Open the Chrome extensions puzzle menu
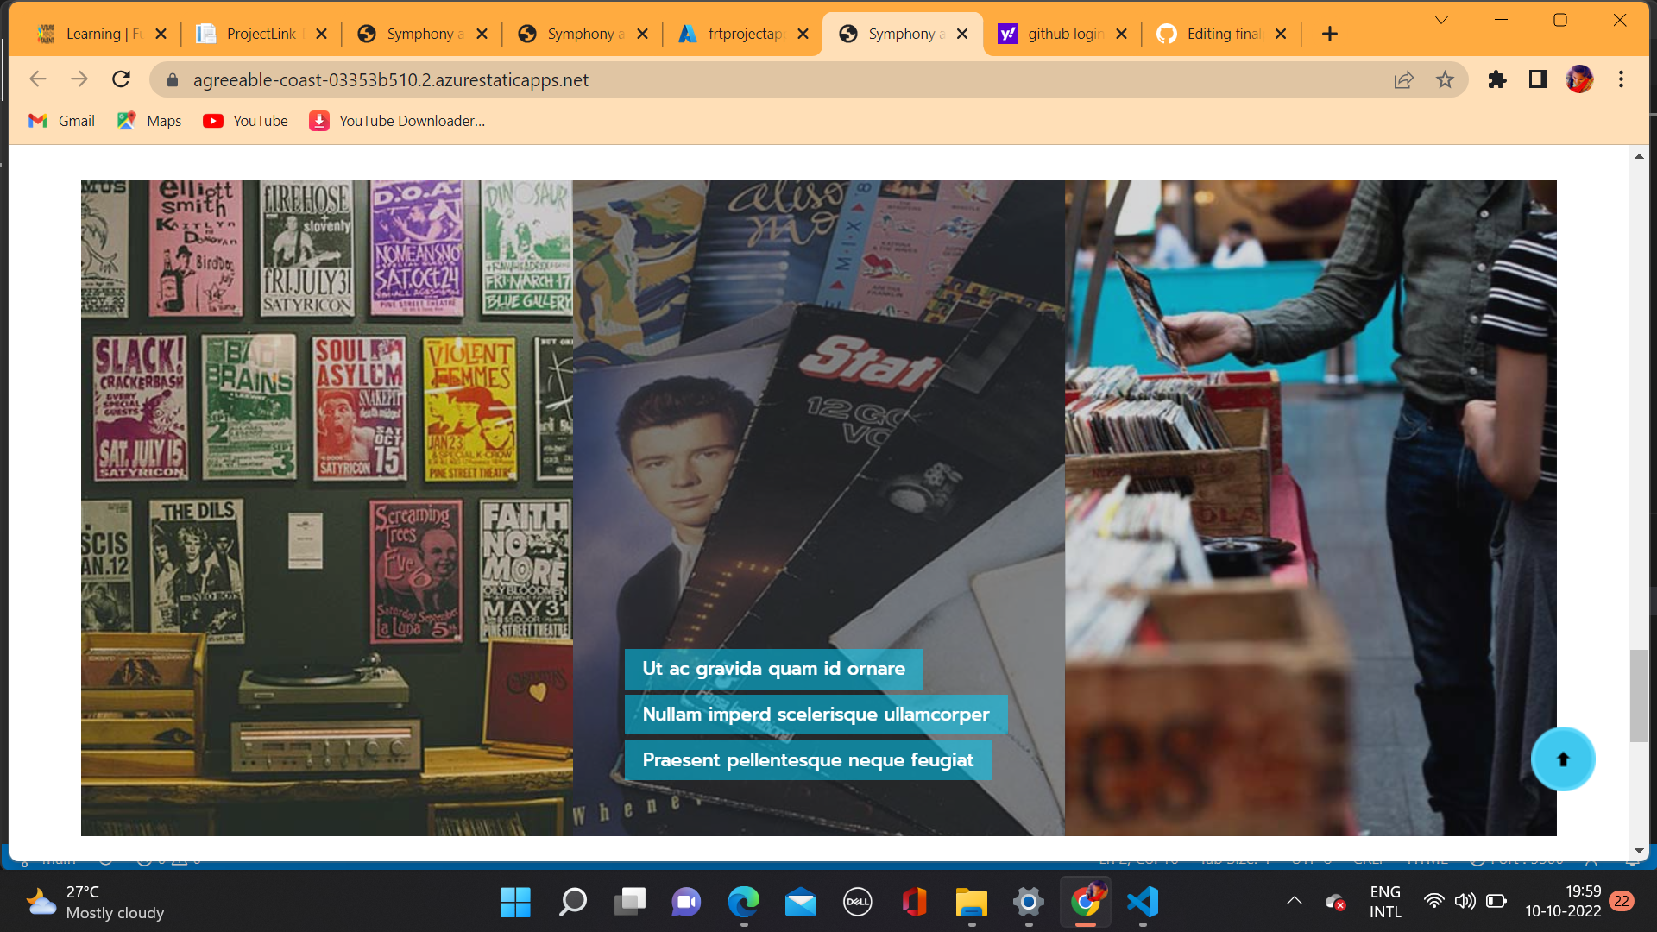The width and height of the screenshot is (1657, 932). coord(1497,79)
